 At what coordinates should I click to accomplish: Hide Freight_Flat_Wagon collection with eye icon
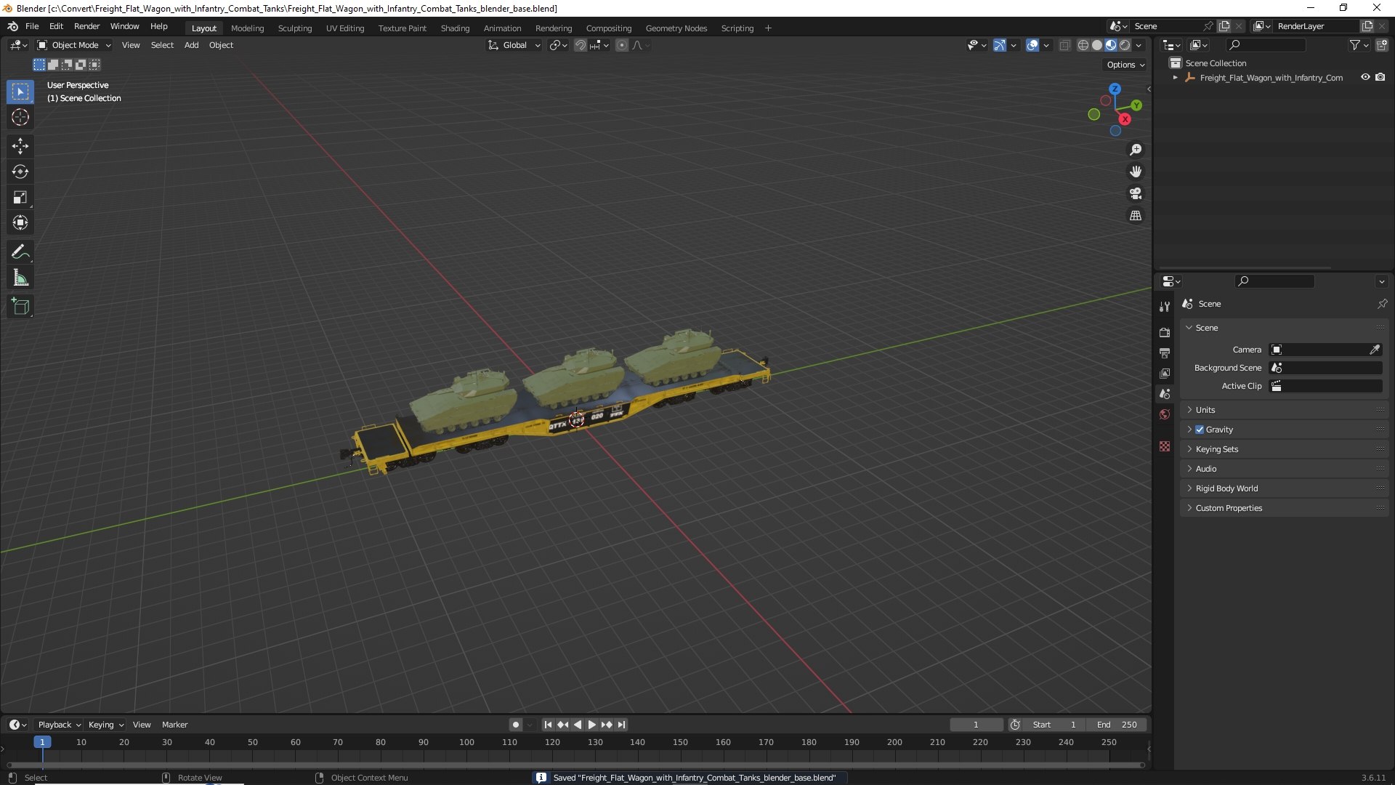click(1365, 77)
